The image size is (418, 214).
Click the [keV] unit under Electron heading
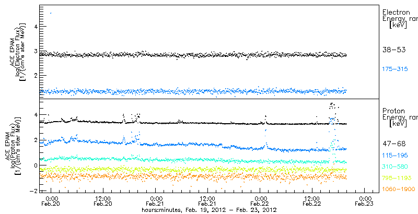tap(398, 25)
